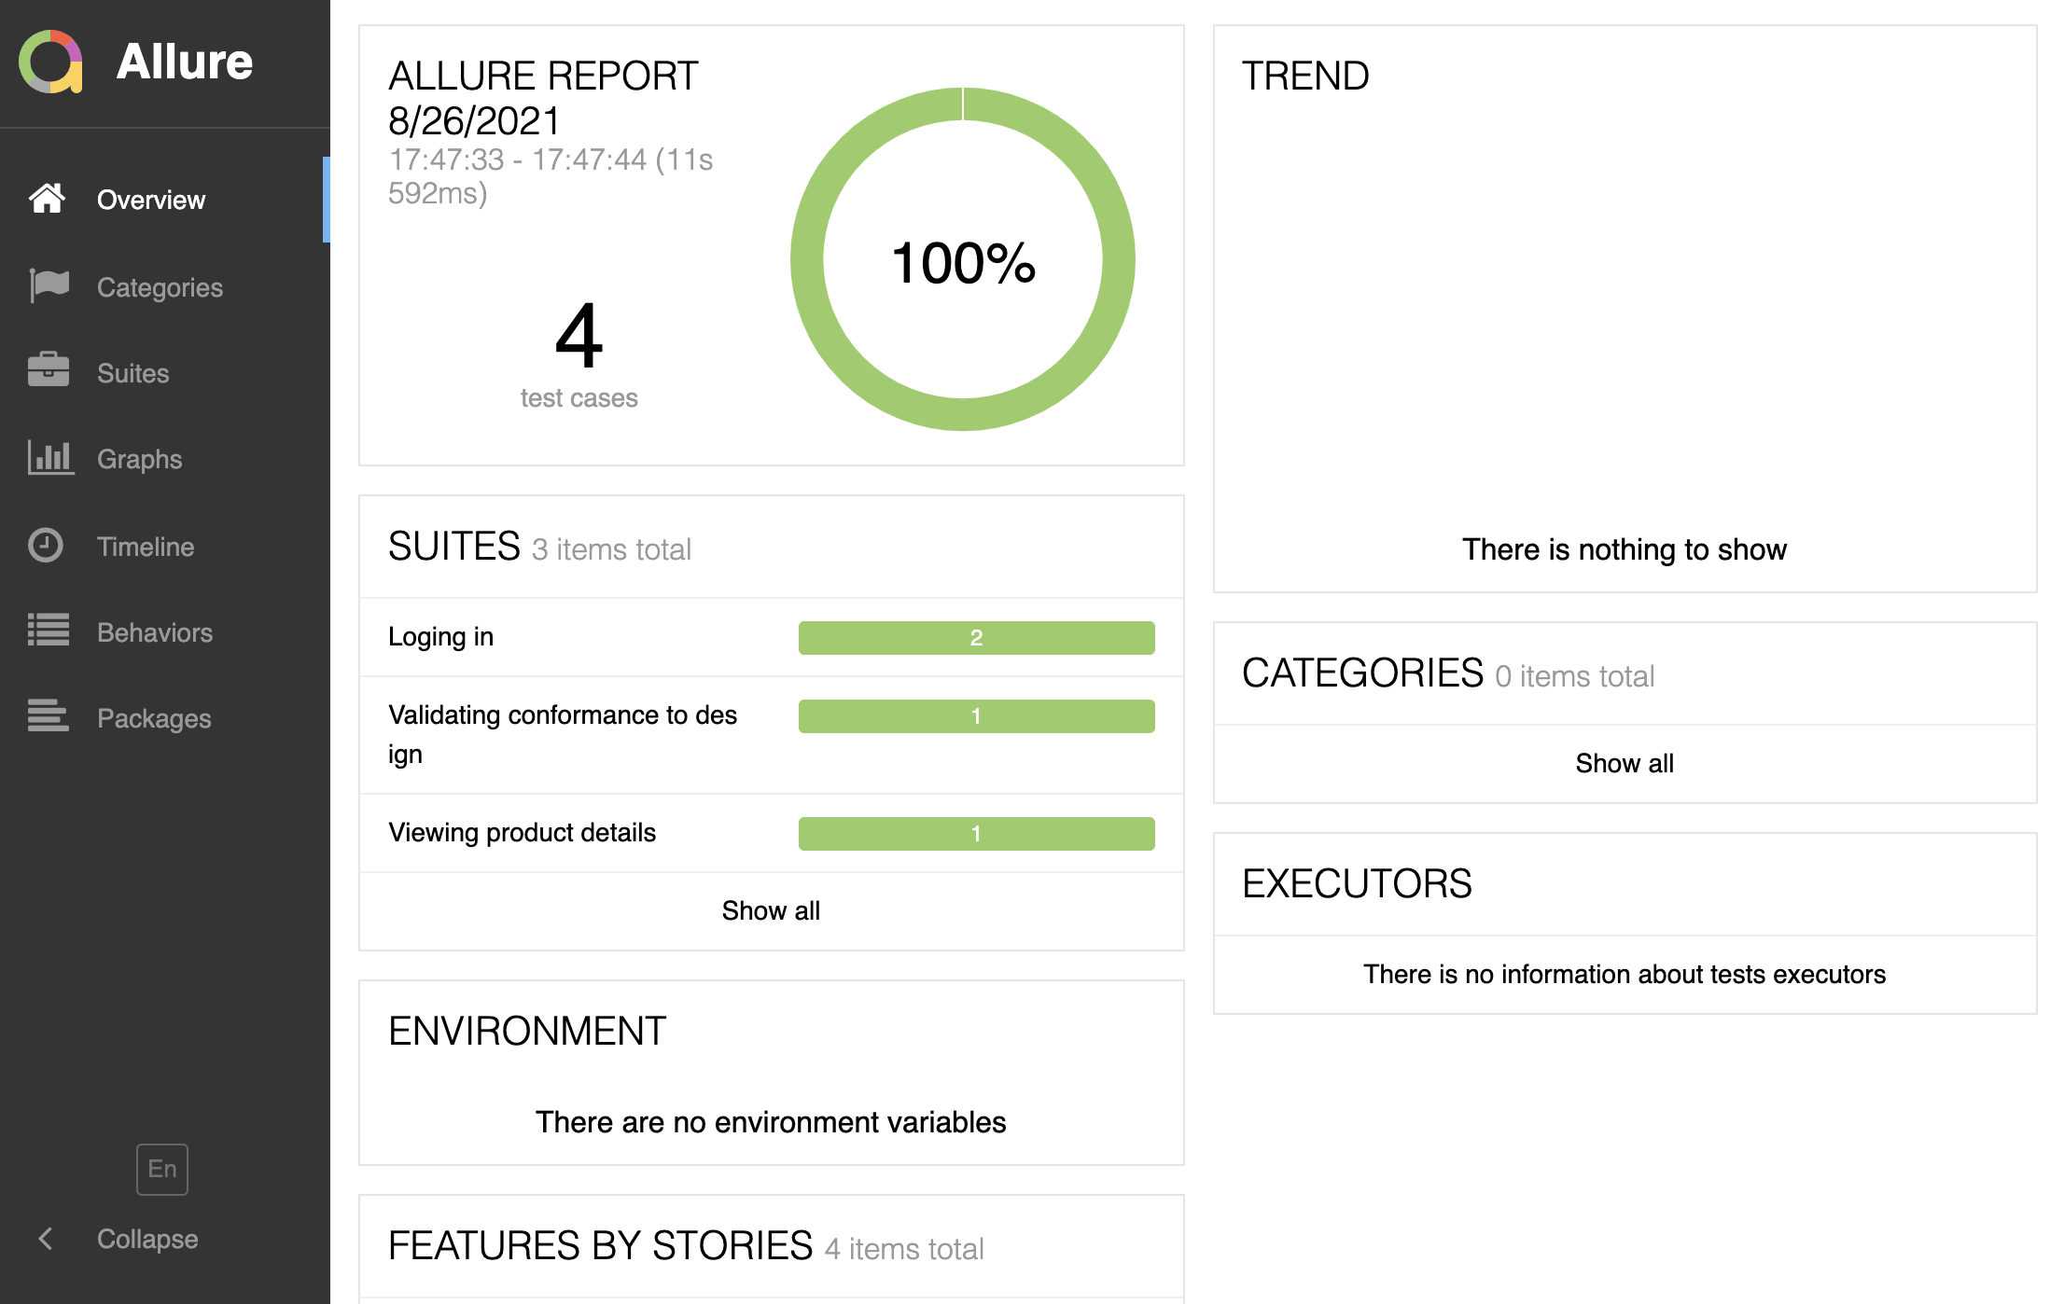Click the Behaviors list icon
Screen dimensions: 2064x1304
49,630
